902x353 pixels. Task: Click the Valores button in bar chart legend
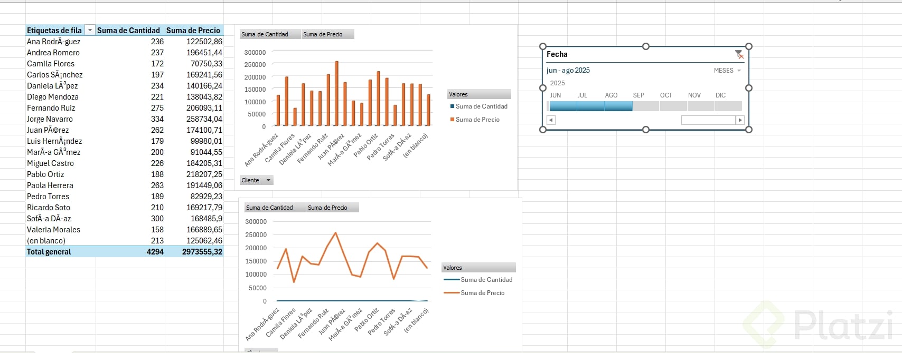coord(479,94)
